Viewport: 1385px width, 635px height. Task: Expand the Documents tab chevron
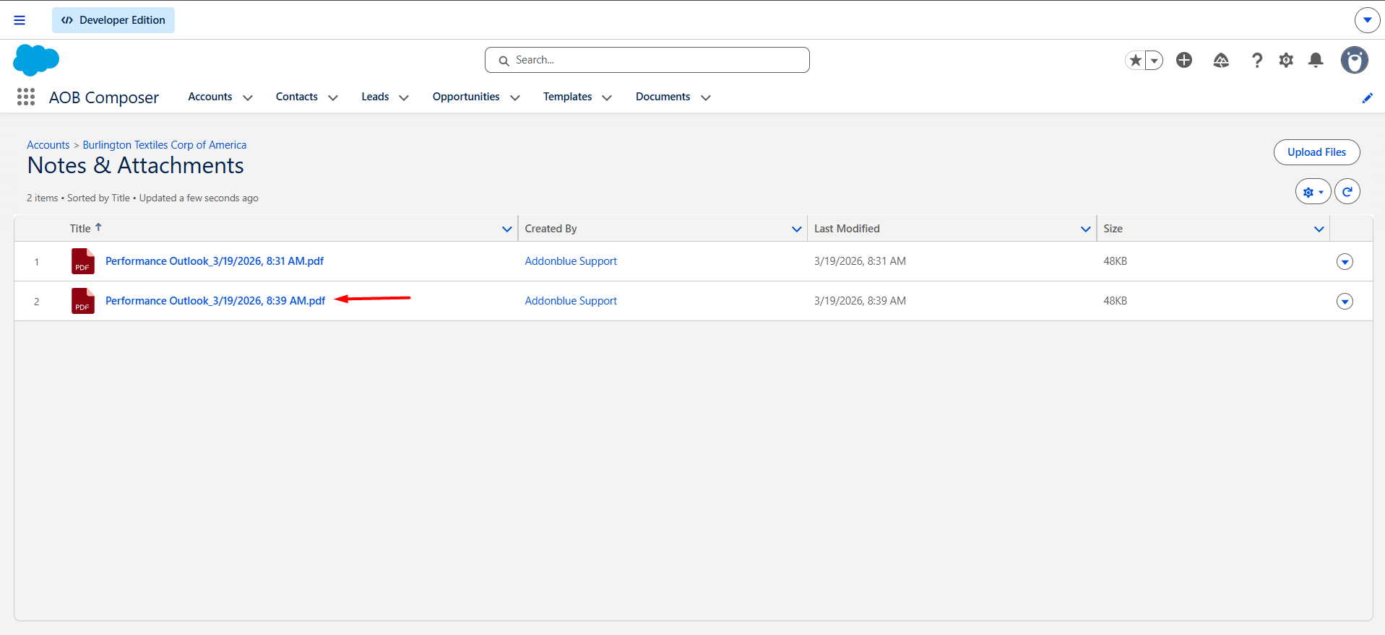706,97
